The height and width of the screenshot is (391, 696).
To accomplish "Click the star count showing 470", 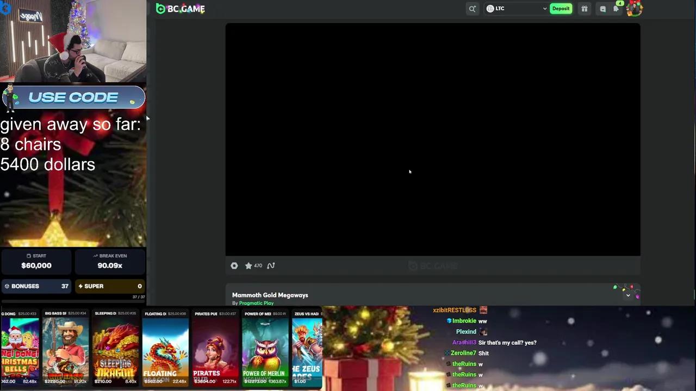I will coord(258,266).
